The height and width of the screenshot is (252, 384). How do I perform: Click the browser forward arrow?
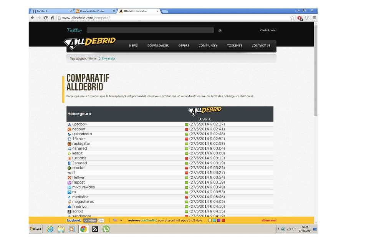39,18
